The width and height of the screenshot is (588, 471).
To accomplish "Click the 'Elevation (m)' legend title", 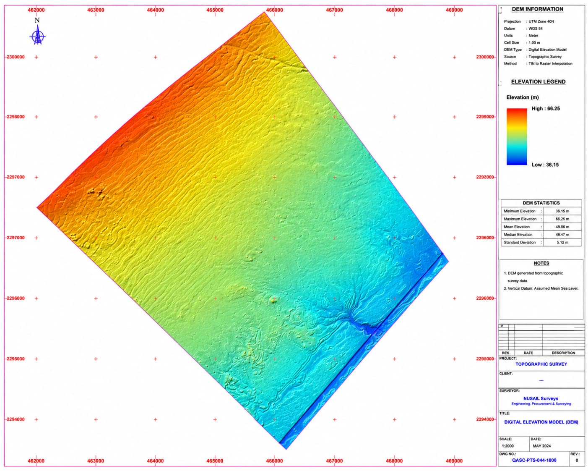I will pyautogui.click(x=522, y=97).
